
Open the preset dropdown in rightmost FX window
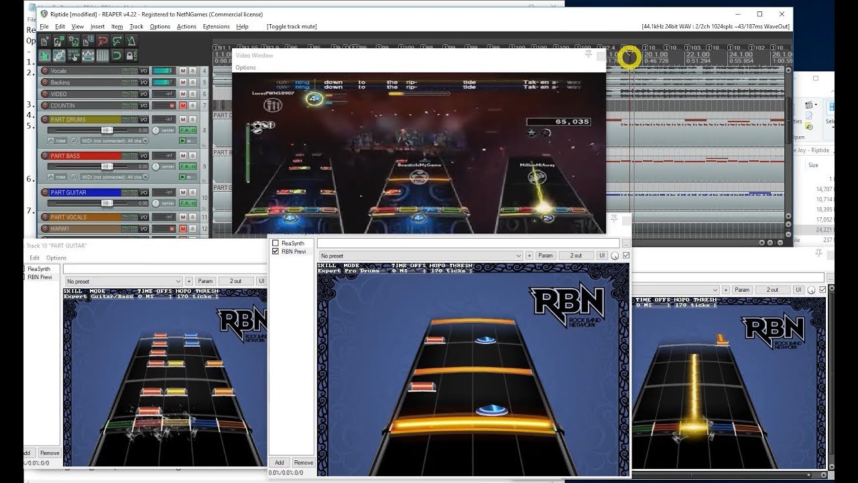(676, 290)
